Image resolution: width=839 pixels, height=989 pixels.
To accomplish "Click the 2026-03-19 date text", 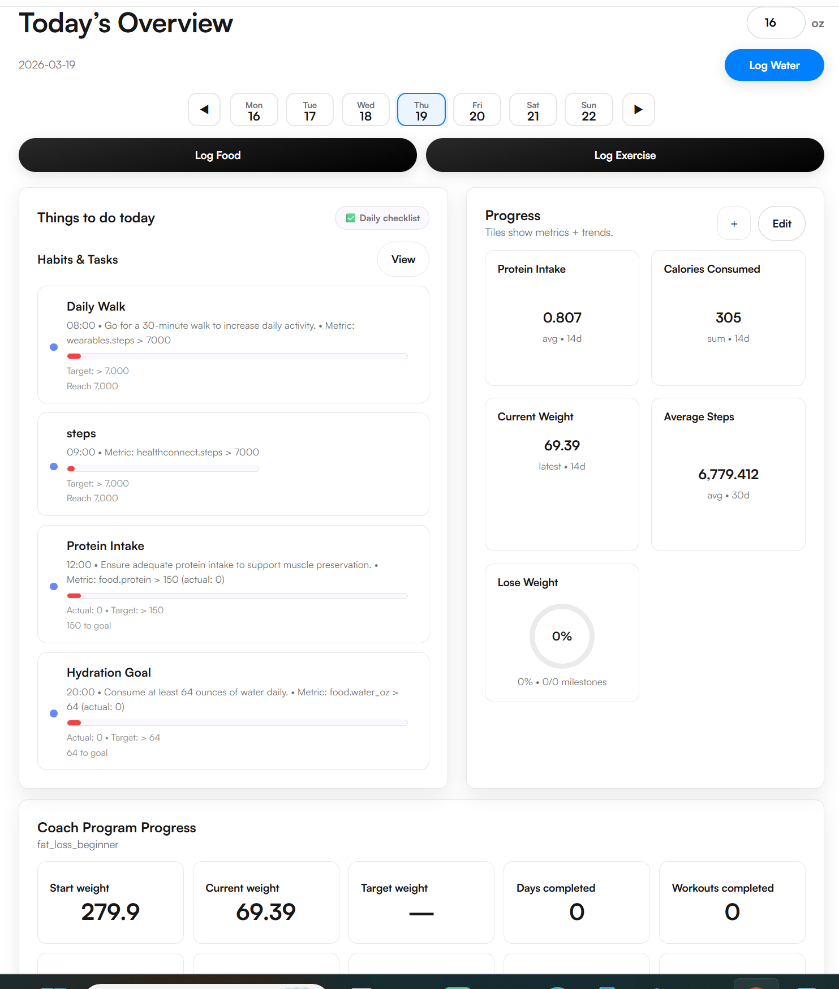I will pos(47,64).
